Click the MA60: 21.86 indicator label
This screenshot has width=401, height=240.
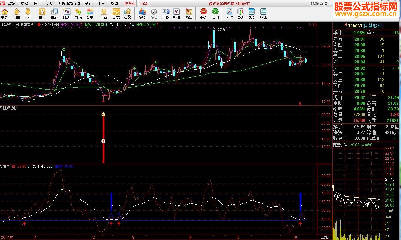point(146,25)
